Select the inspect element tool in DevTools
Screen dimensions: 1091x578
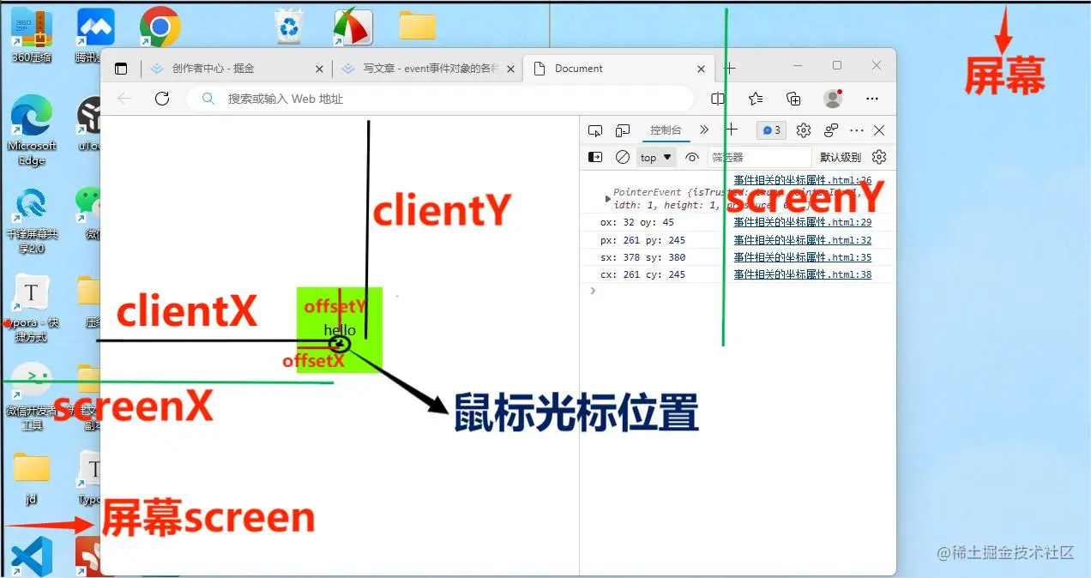click(x=595, y=130)
